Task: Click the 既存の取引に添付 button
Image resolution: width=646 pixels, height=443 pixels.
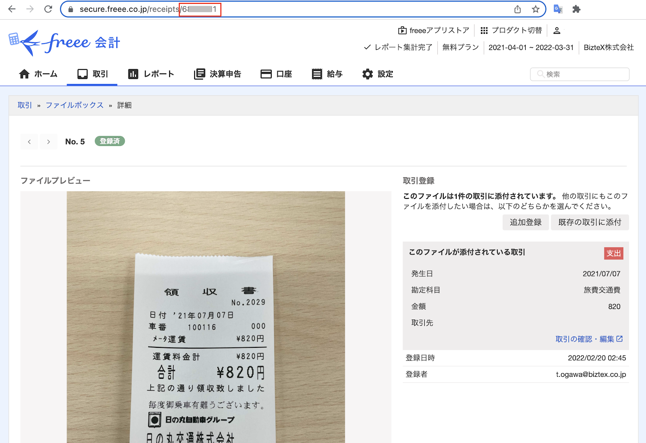Action: (x=590, y=222)
